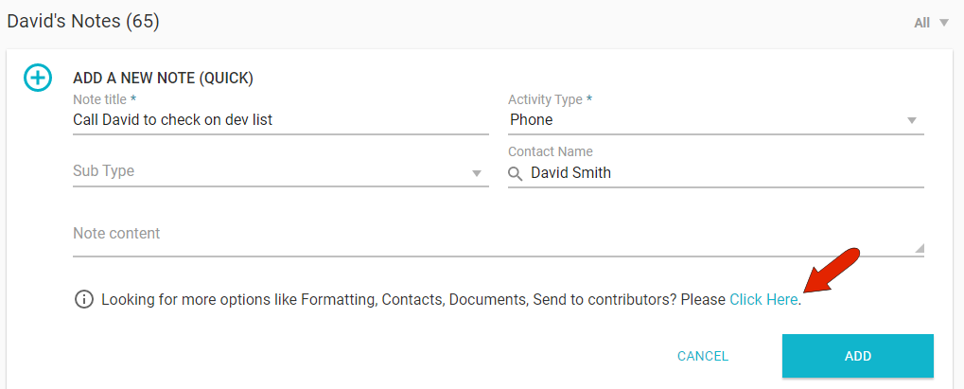Viewport: 964px width, 389px height.
Task: Grab the Note content resize handle
Action: (919, 248)
